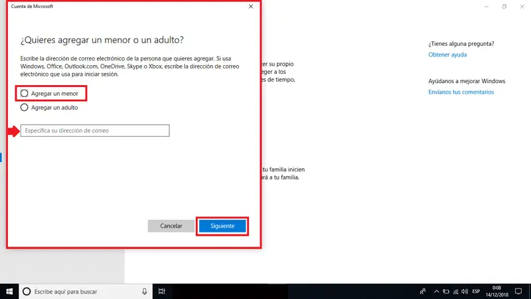
Task: Open the network Wi-Fi tray icon
Action: click(x=455, y=292)
